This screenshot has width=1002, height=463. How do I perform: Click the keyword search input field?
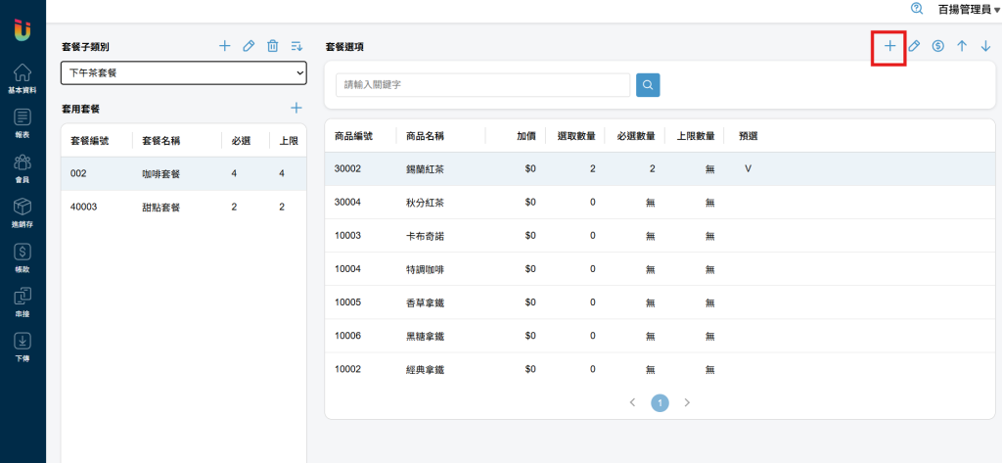tap(482, 85)
